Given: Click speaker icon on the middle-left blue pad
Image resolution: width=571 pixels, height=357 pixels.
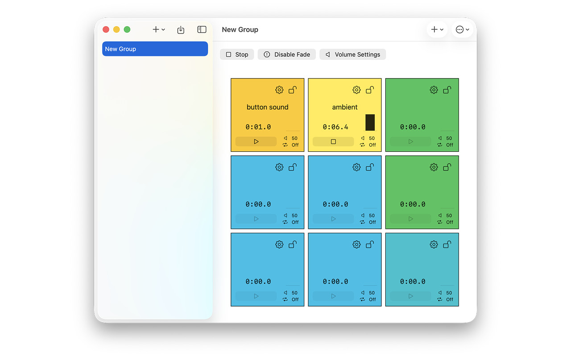Looking at the screenshot, I should point(285,216).
